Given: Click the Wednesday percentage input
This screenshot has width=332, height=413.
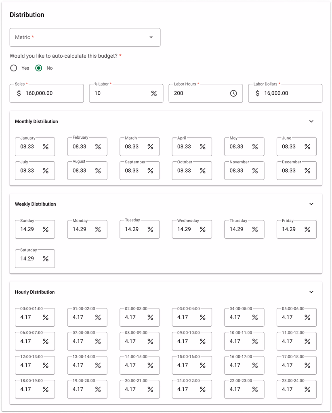Looking at the screenshot, I should coord(186,229).
